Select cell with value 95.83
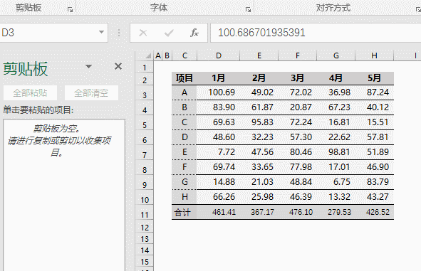 tap(259, 122)
